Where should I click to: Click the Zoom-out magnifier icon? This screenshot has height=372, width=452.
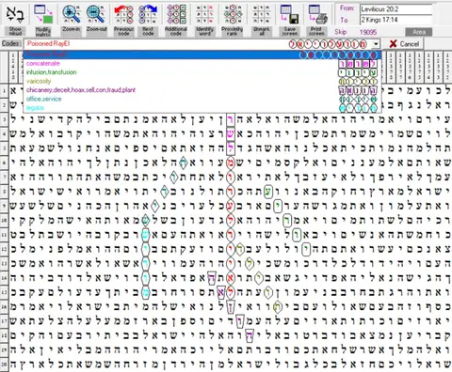tap(96, 14)
